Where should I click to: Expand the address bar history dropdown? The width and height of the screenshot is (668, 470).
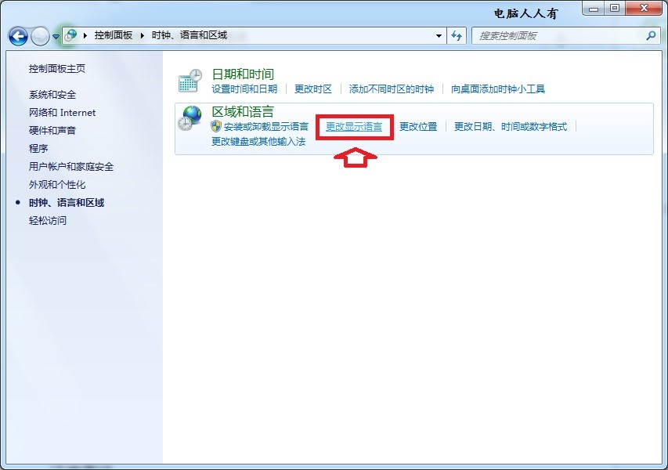click(x=439, y=36)
